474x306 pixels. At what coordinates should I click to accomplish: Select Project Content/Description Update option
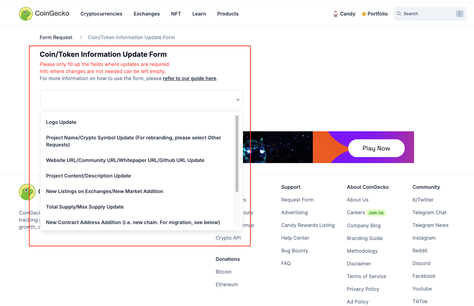[138, 176]
